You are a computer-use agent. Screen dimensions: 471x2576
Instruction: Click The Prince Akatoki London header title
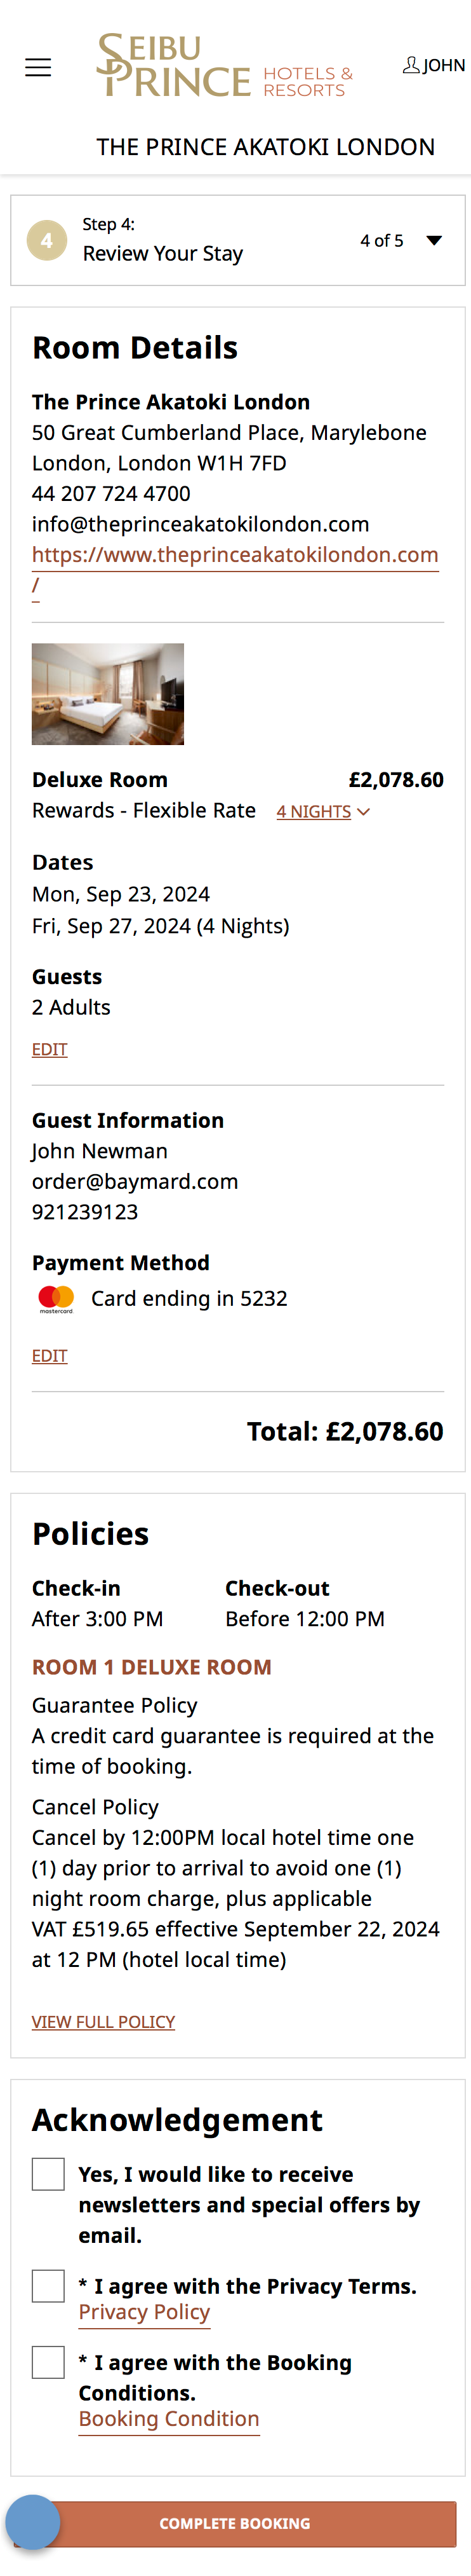[265, 147]
